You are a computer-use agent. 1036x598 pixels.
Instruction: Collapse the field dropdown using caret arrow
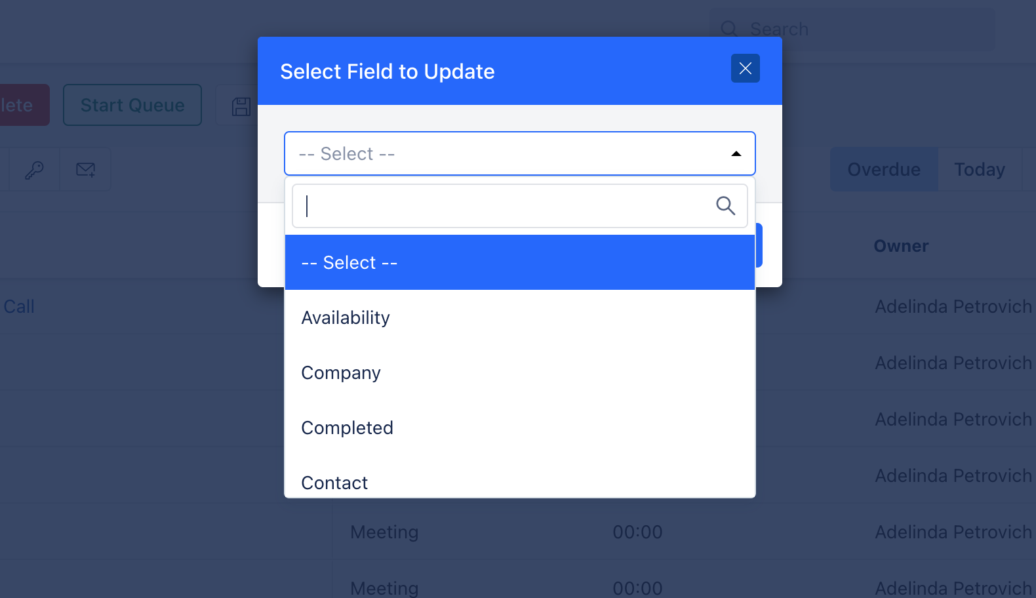point(736,154)
